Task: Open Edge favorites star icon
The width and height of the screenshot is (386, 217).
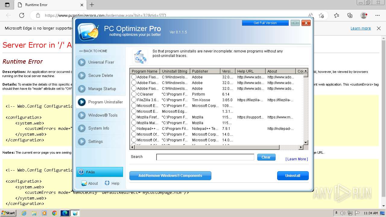Action: tap(337, 15)
